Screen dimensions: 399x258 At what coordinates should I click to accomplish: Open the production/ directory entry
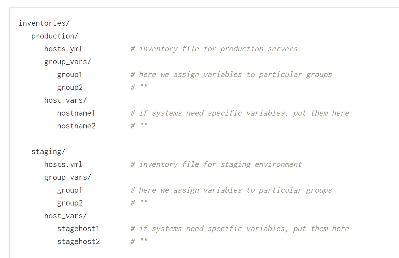pyautogui.click(x=55, y=36)
